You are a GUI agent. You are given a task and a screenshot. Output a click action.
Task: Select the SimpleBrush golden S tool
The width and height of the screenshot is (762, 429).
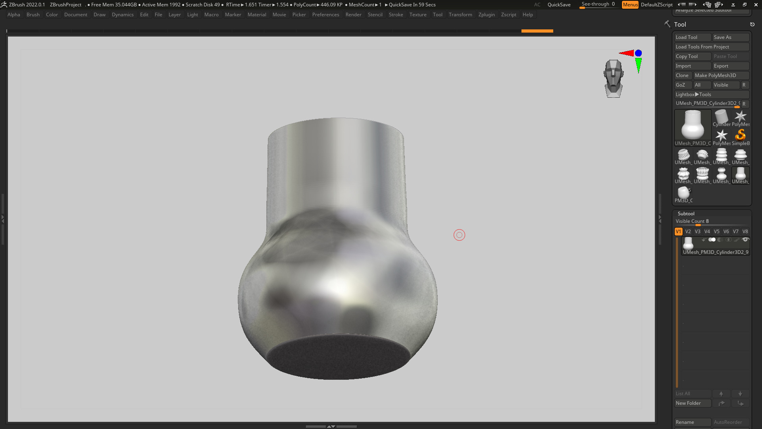tap(741, 137)
